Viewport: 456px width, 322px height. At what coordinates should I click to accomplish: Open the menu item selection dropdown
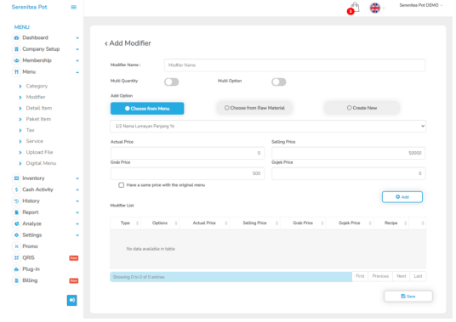[268, 127]
